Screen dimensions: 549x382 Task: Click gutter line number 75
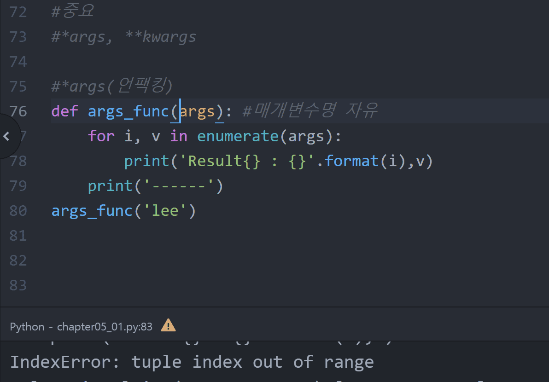click(18, 86)
